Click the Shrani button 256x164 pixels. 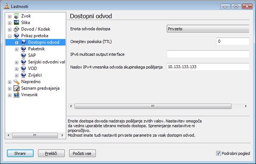20,153
